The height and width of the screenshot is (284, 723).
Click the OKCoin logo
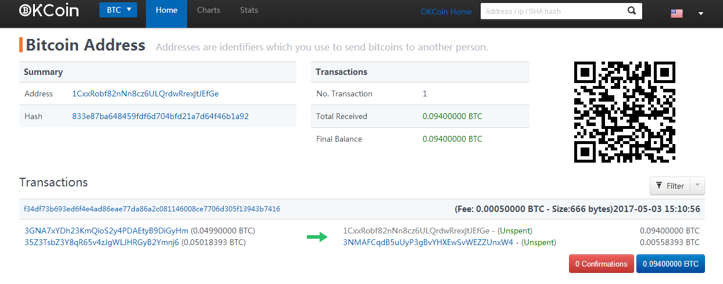coord(49,10)
